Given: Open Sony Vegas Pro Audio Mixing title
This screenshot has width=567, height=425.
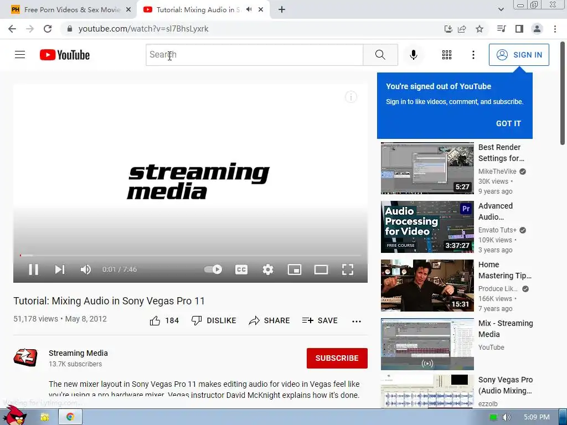Looking at the screenshot, I should click(505, 385).
